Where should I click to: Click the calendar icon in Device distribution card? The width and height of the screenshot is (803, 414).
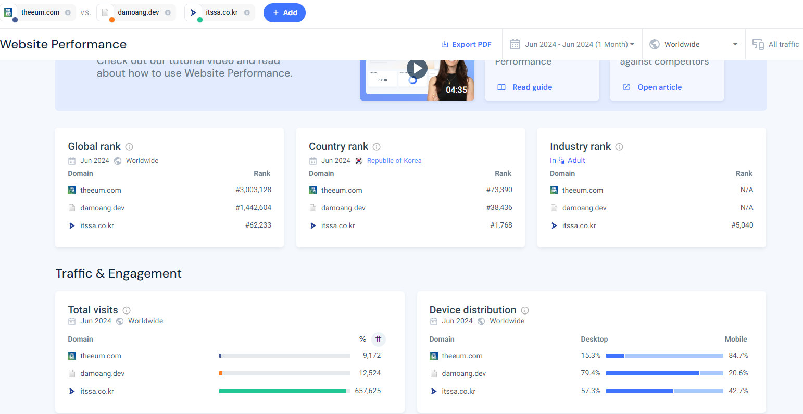[434, 321]
